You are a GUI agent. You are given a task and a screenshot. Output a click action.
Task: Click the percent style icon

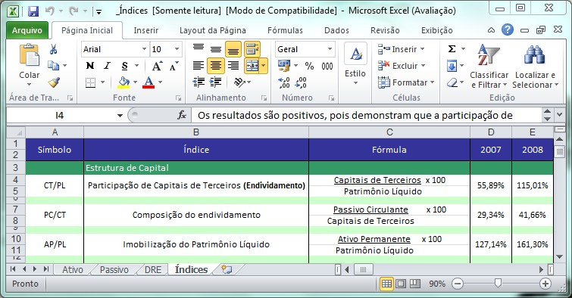(x=309, y=66)
